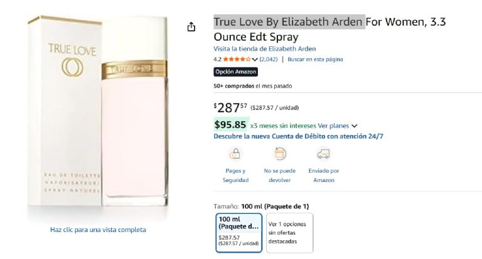Open the Cuenta de Débito promotion link
Viewport: 482px width, 259px height.
(298, 136)
